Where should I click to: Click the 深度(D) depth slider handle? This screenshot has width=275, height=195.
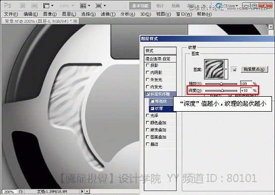222,90
